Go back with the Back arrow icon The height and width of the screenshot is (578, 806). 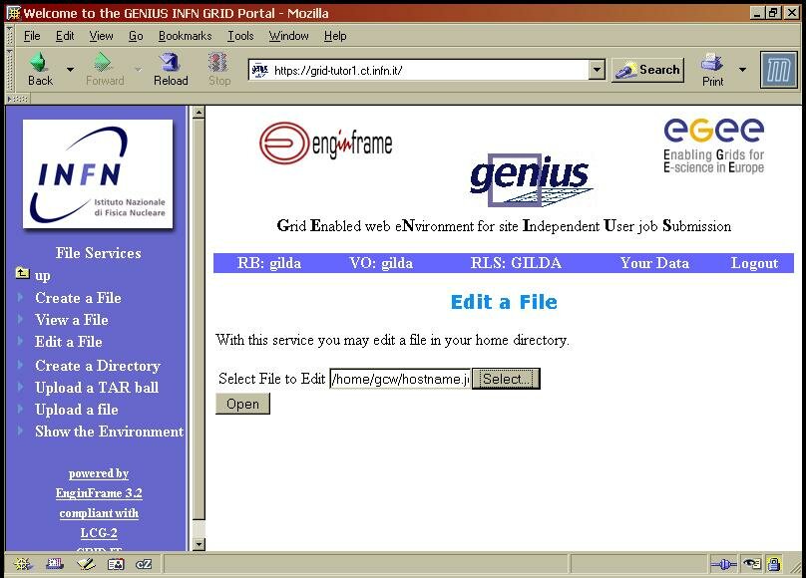click(39, 63)
